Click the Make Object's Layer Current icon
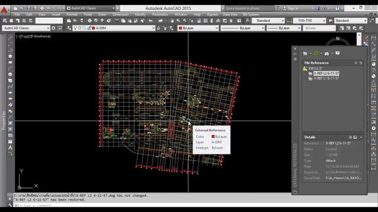This screenshot has width=378, height=212. [x=158, y=28]
